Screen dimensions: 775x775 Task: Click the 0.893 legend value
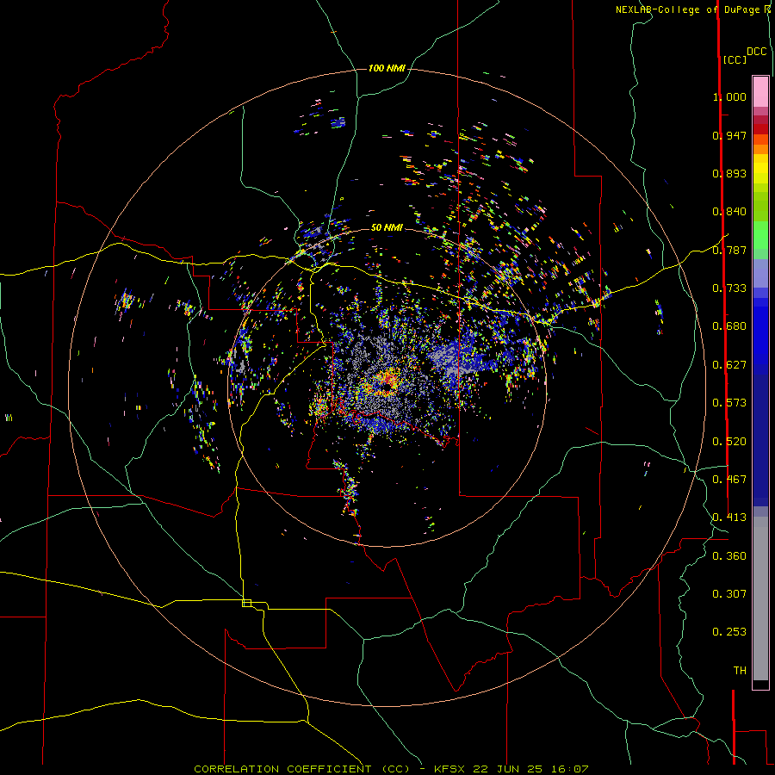pos(729,173)
